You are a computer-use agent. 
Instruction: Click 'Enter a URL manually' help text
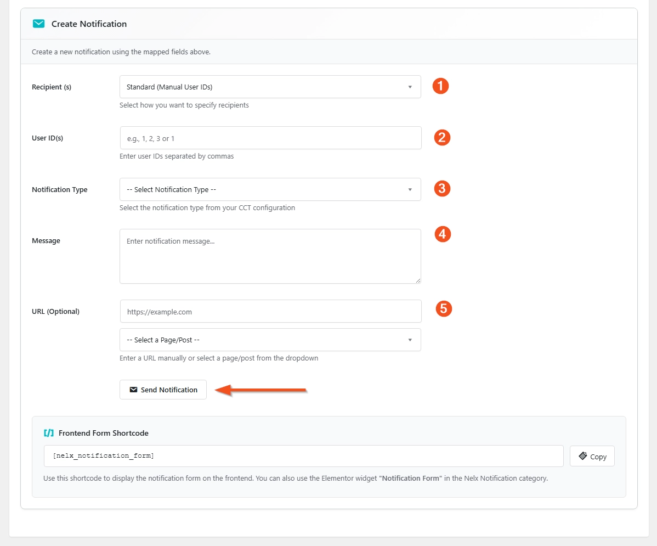(219, 358)
